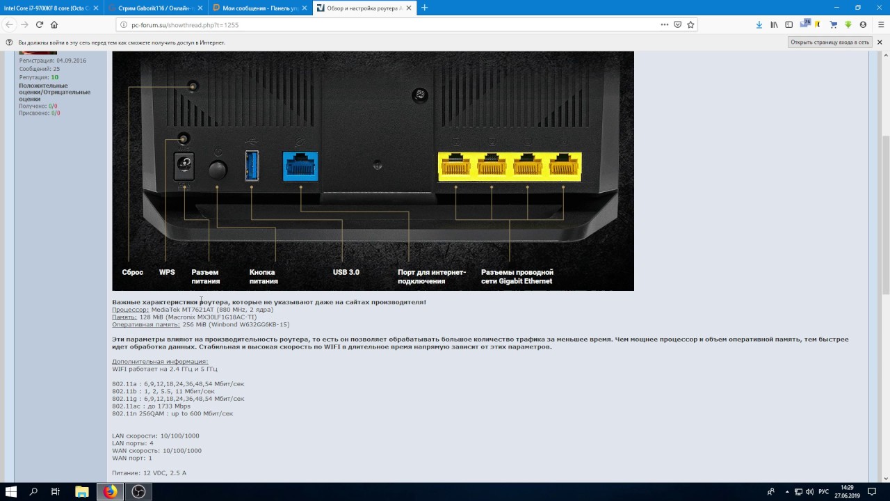The width and height of the screenshot is (890, 501).
Task: Click the green download arrow extension
Action: pyautogui.click(x=848, y=24)
